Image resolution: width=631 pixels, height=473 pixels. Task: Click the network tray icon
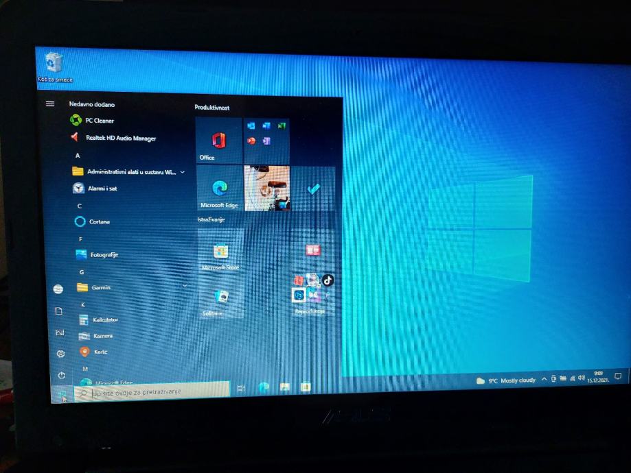click(x=572, y=378)
